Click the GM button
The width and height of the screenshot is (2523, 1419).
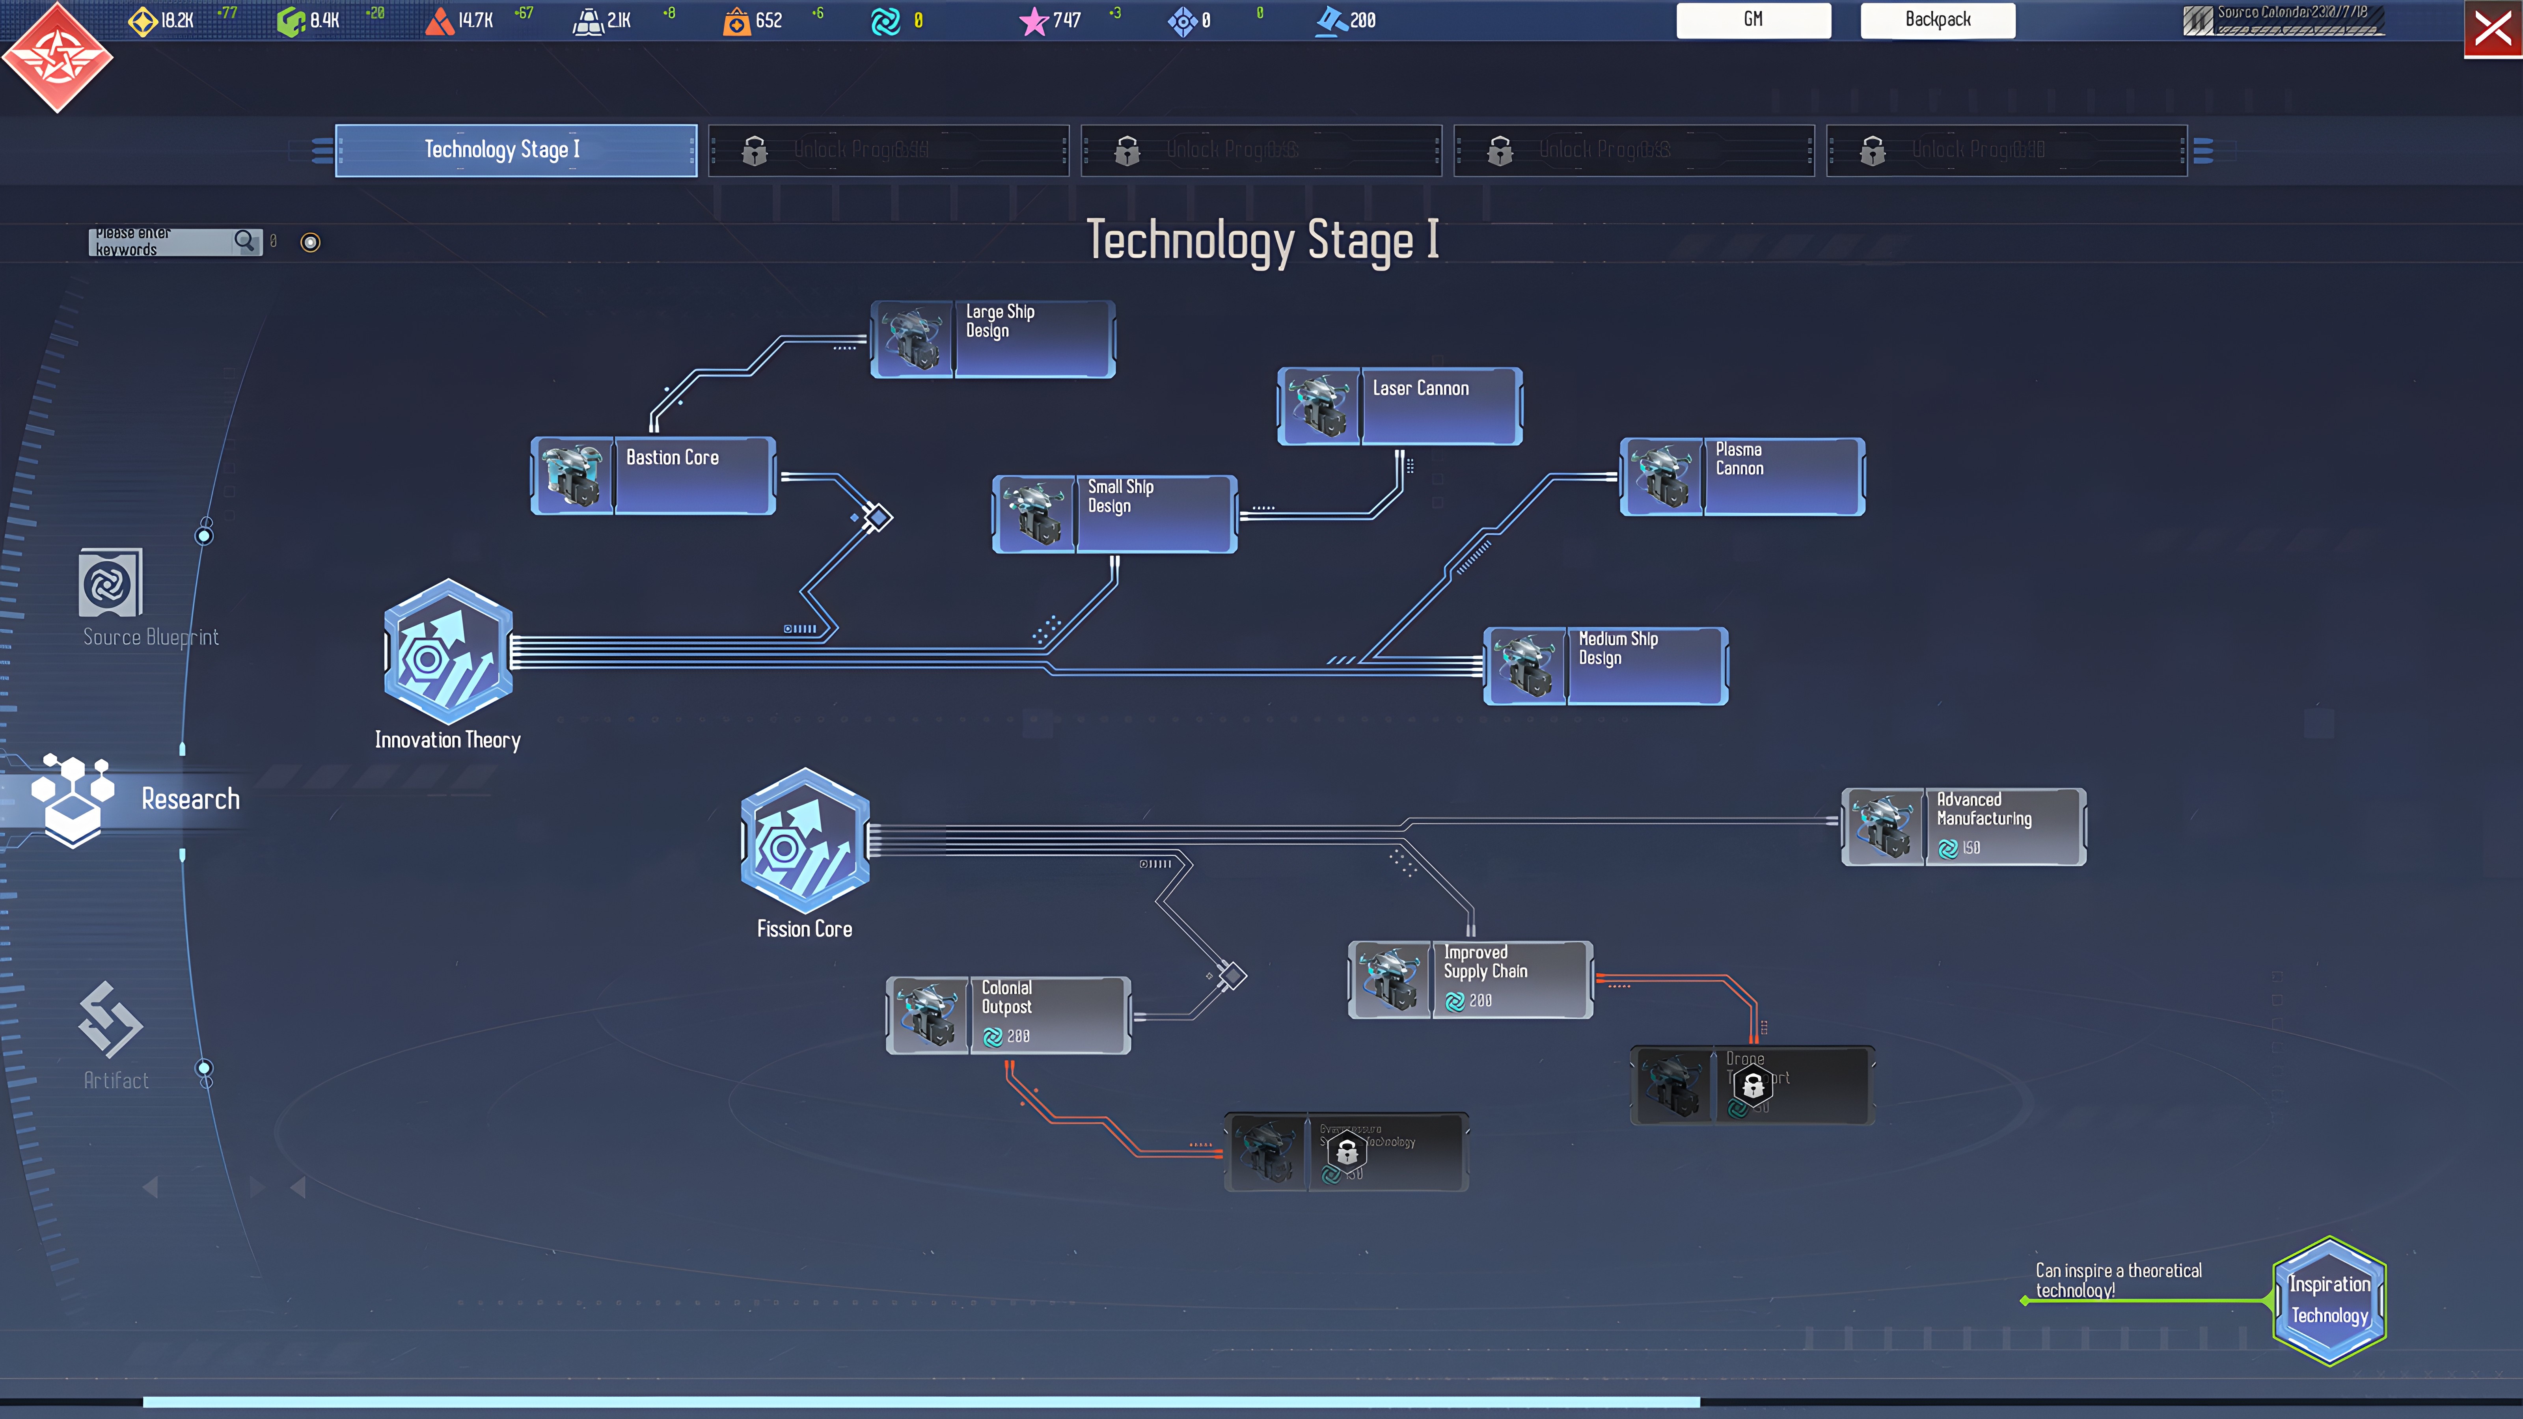[1752, 20]
